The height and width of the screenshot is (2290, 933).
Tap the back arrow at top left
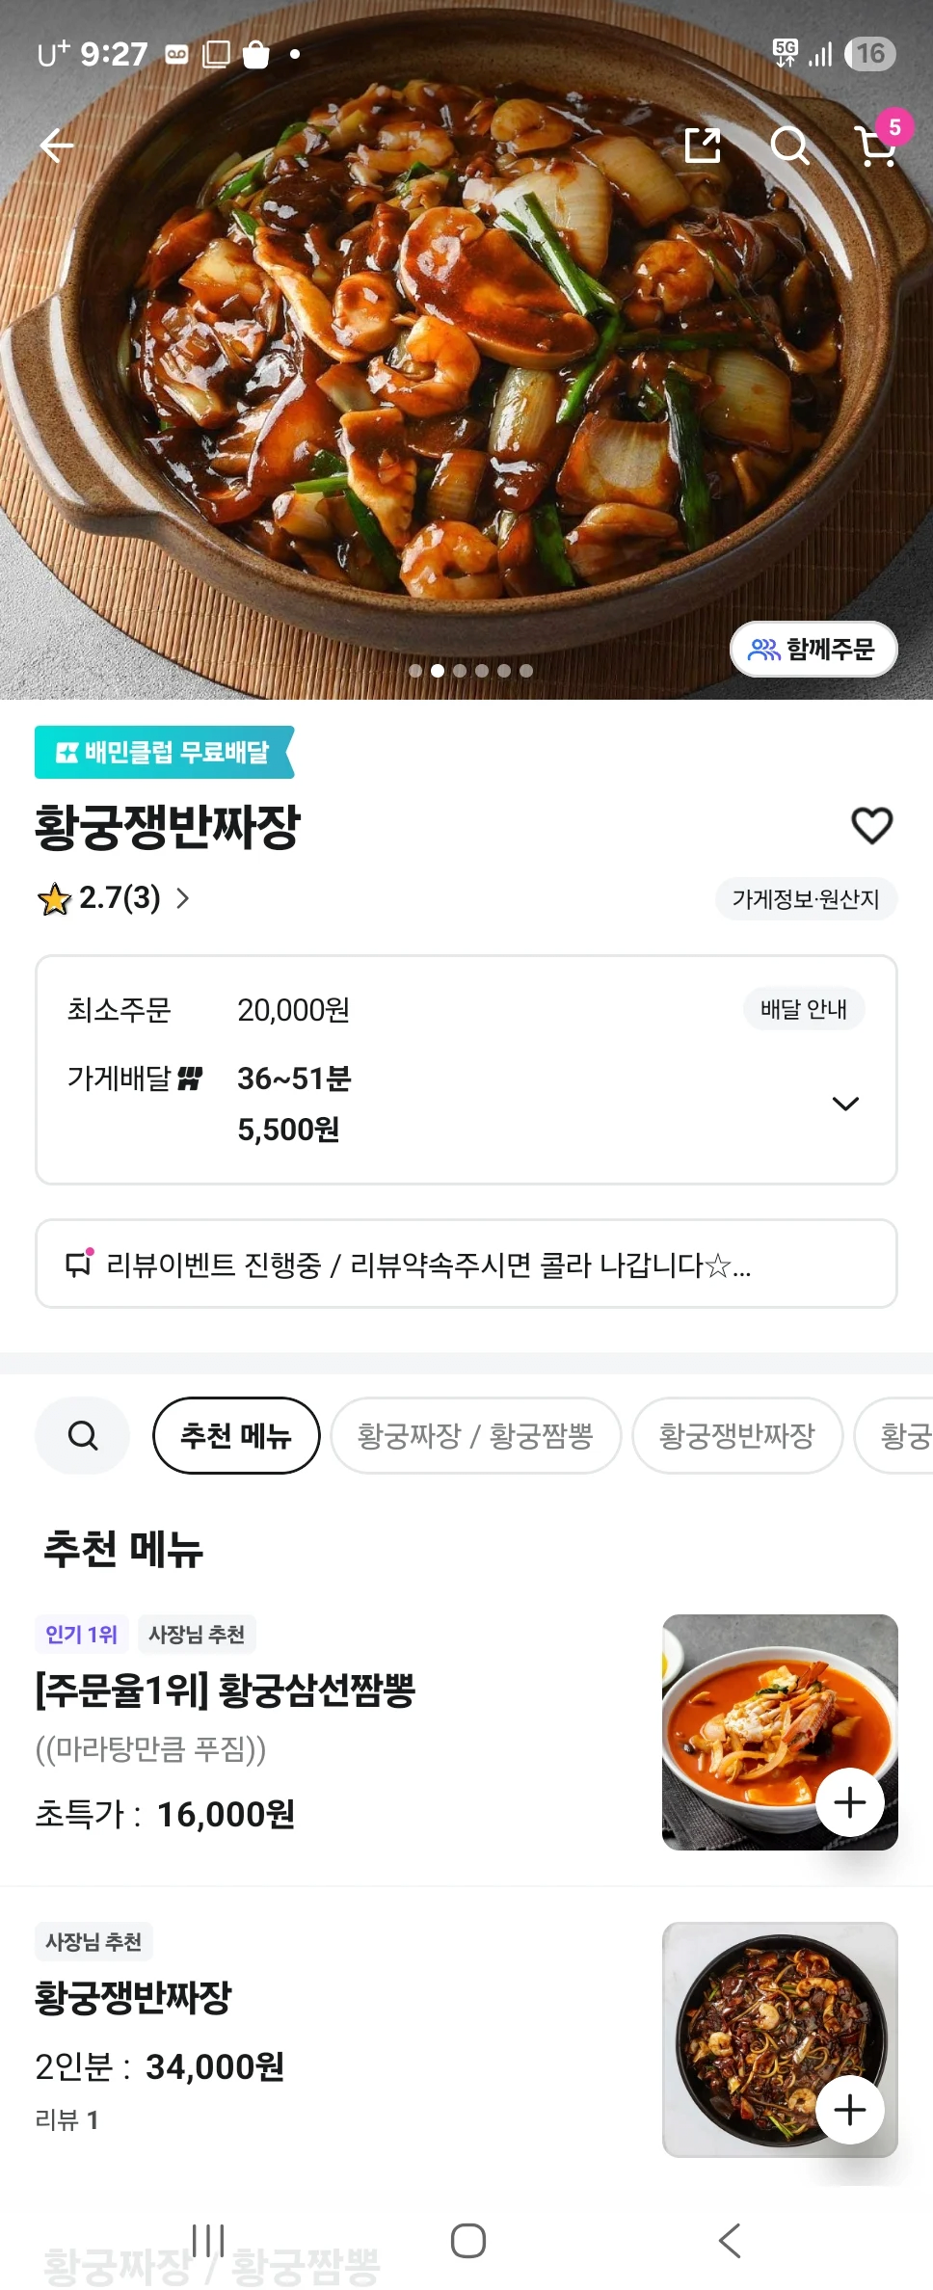pyautogui.click(x=57, y=146)
